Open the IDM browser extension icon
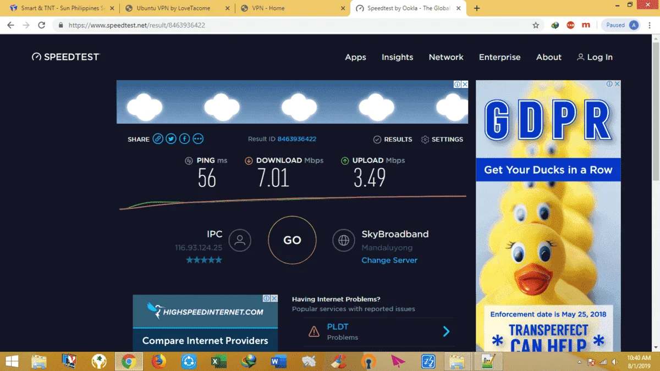Viewport: 660px width, 371px height. point(555,25)
